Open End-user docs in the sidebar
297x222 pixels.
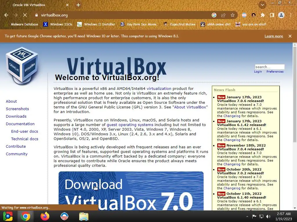click(25, 132)
